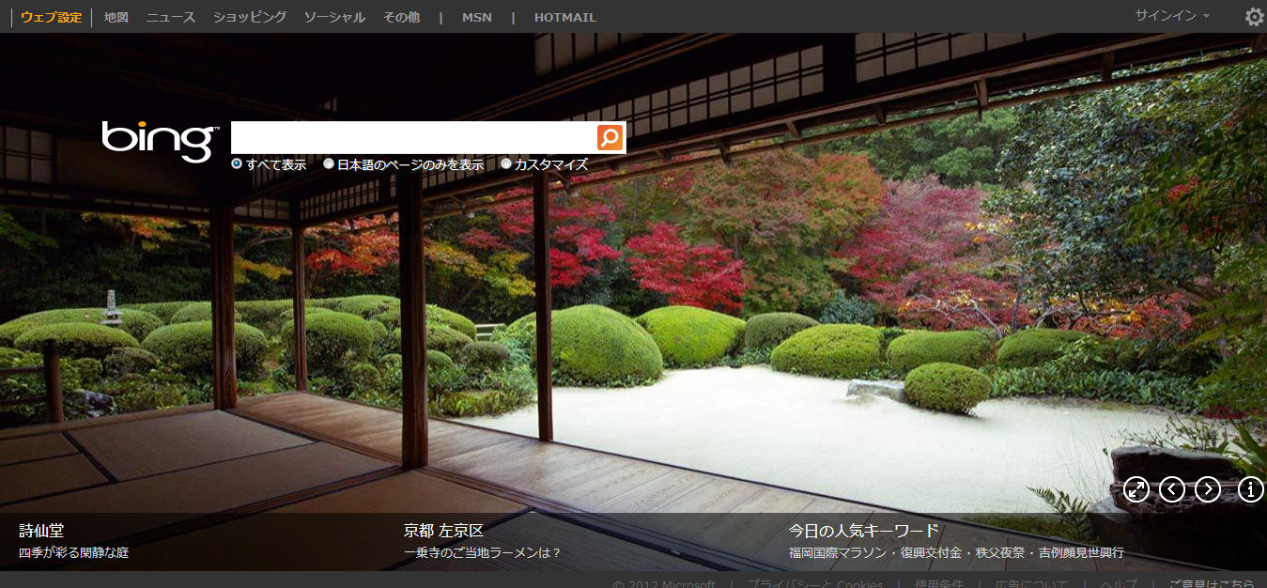The height and width of the screenshot is (588, 1267).
Task: Go to the ニュース section
Action: pos(171,17)
